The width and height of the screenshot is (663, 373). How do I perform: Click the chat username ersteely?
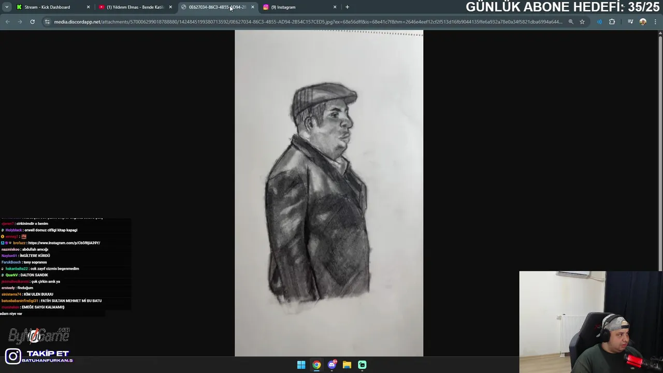click(x=9, y=288)
